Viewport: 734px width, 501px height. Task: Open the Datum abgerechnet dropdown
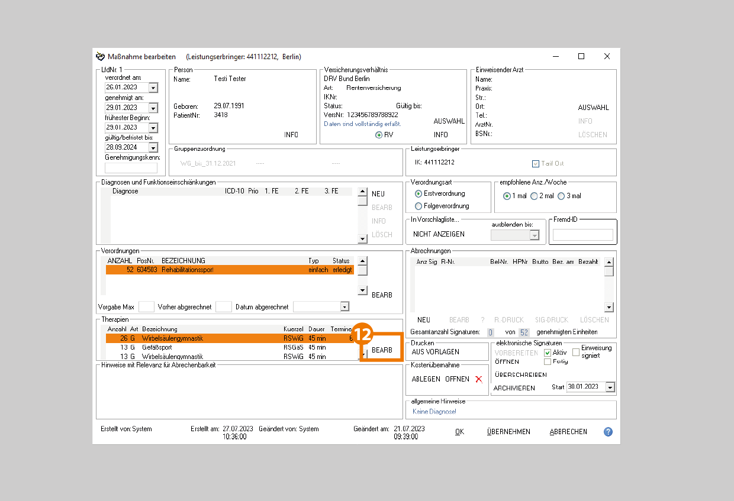345,306
